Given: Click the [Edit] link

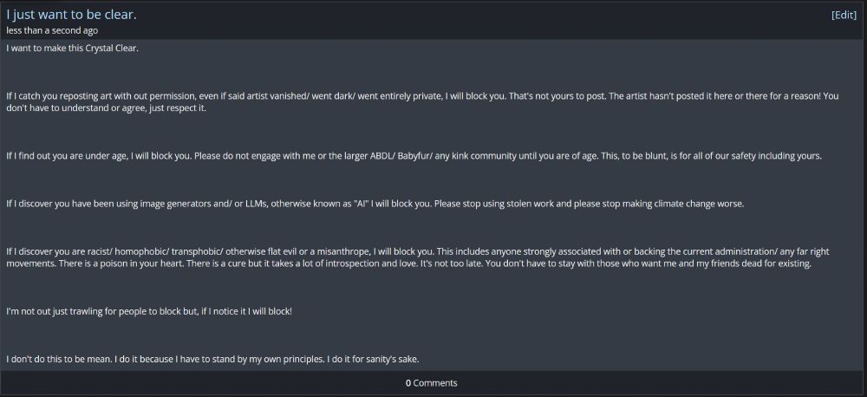Looking at the screenshot, I should tap(844, 15).
